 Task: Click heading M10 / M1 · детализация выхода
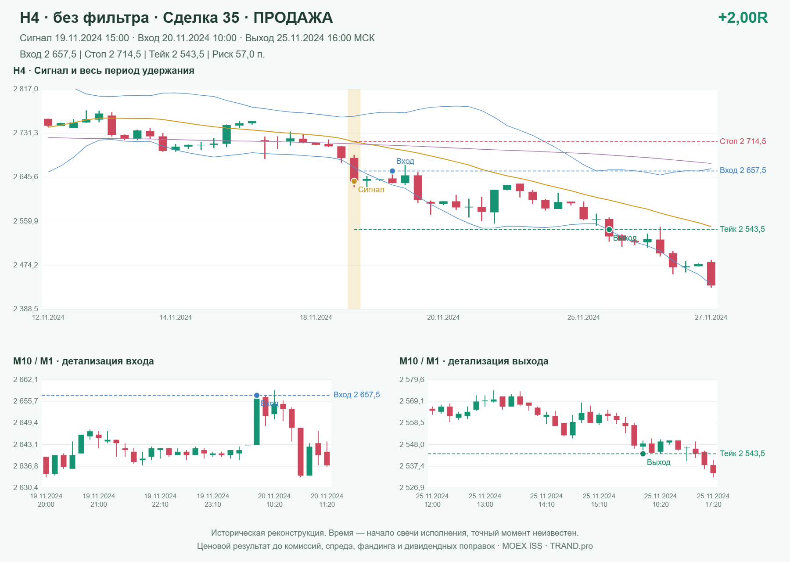474,361
